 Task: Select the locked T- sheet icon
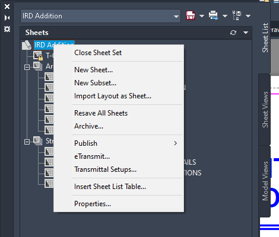38,56
